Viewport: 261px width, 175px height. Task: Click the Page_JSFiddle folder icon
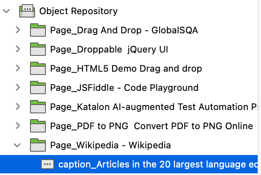(x=38, y=87)
